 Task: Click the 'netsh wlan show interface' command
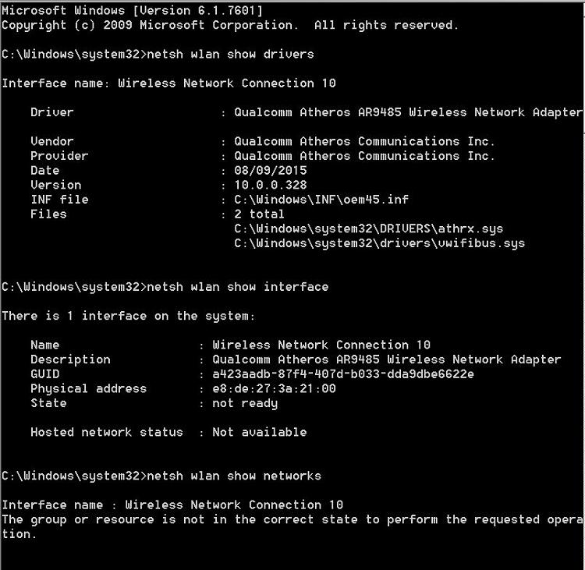tap(238, 287)
